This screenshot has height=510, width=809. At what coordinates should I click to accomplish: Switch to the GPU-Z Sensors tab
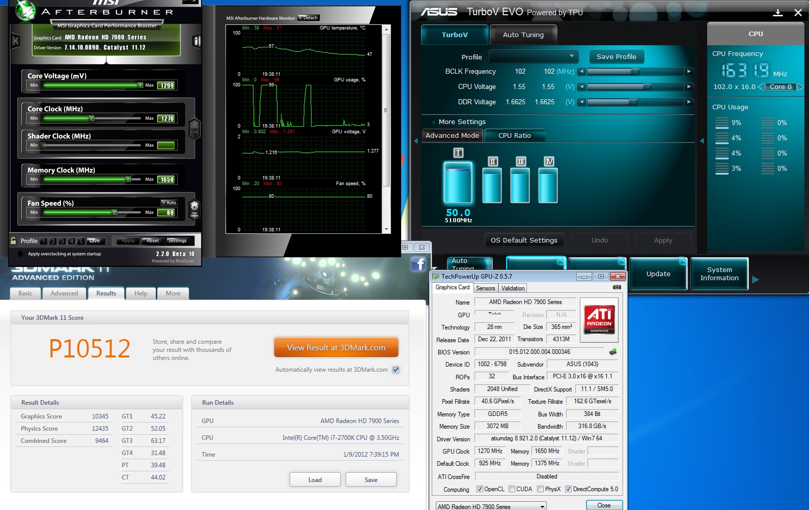(x=485, y=288)
